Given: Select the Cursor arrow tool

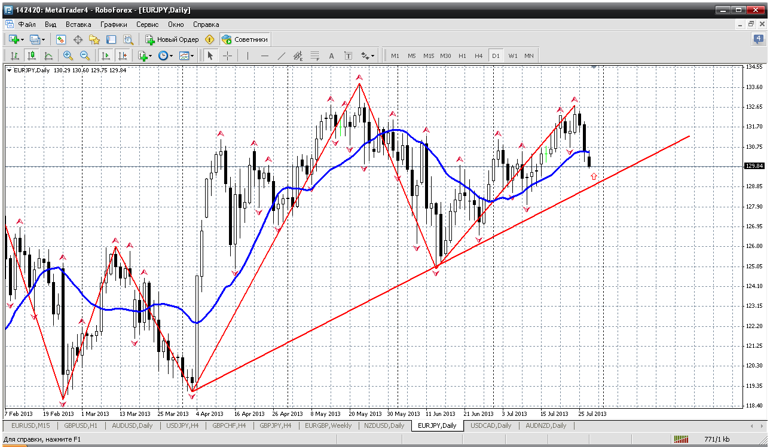Looking at the screenshot, I should coord(210,56).
